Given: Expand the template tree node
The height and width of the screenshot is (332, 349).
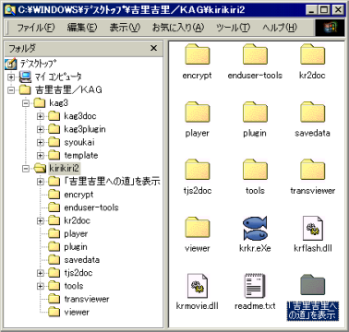Looking at the screenshot, I should [41, 156].
